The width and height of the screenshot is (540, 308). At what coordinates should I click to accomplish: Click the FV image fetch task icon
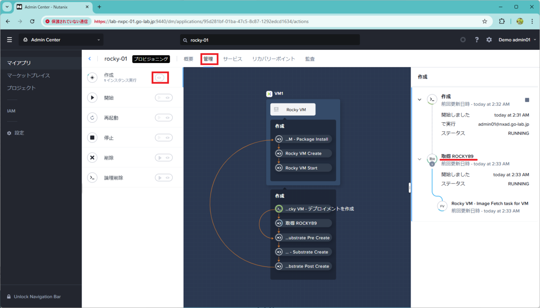coord(442,206)
